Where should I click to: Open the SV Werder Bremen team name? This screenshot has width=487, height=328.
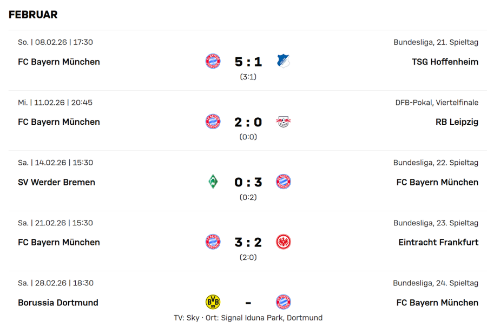click(x=56, y=182)
